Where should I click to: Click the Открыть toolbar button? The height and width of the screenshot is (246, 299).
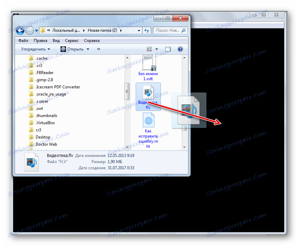pyautogui.click(x=72, y=49)
